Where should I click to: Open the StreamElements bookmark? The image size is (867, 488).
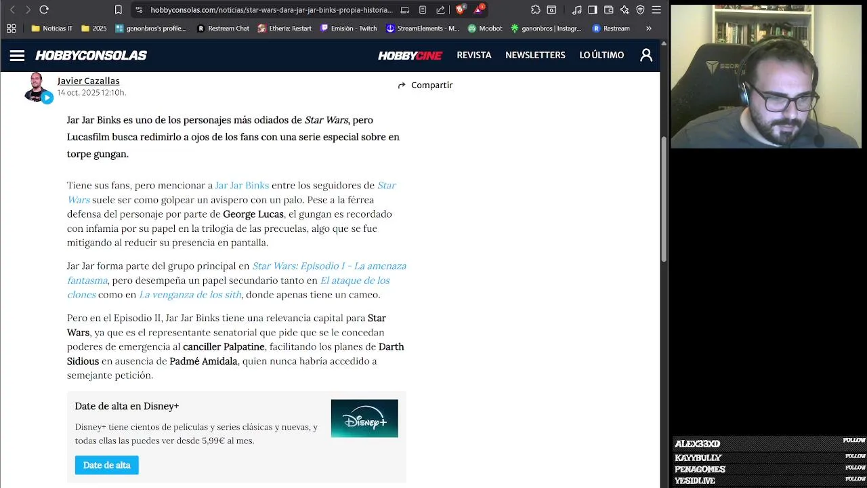(x=423, y=28)
